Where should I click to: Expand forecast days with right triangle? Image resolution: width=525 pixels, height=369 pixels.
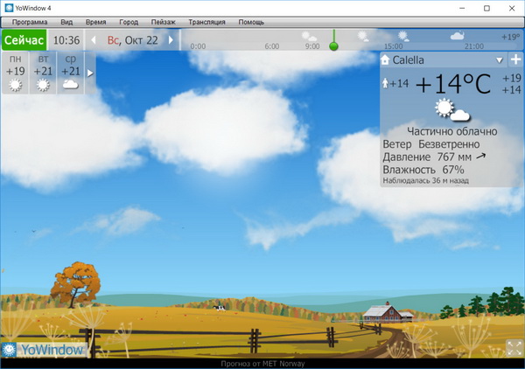[x=90, y=73]
